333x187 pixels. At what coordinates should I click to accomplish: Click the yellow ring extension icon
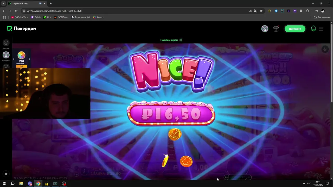coord(270,11)
